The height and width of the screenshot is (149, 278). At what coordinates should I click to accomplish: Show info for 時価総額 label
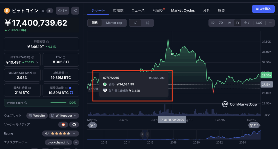pyautogui.click(x=48, y=42)
